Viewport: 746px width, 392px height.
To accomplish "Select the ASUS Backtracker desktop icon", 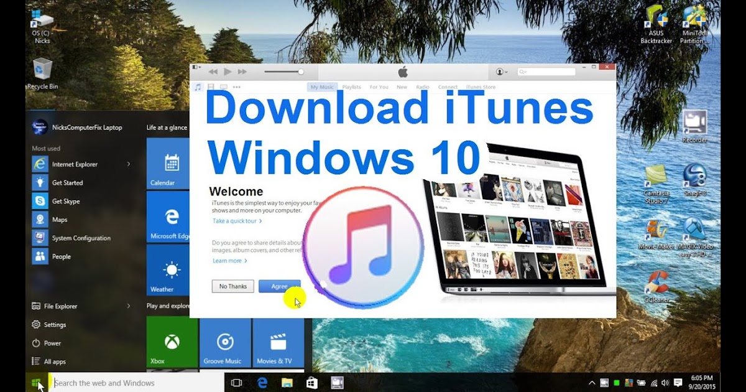I will click(x=656, y=25).
